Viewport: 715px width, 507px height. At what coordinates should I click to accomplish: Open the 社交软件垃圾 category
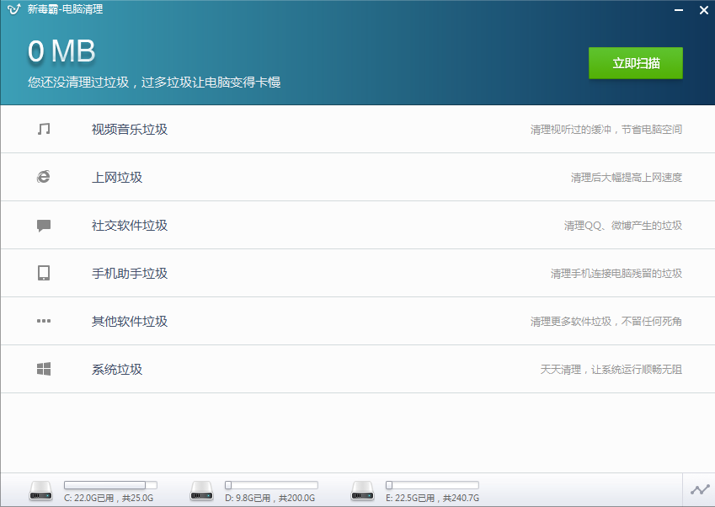[130, 225]
